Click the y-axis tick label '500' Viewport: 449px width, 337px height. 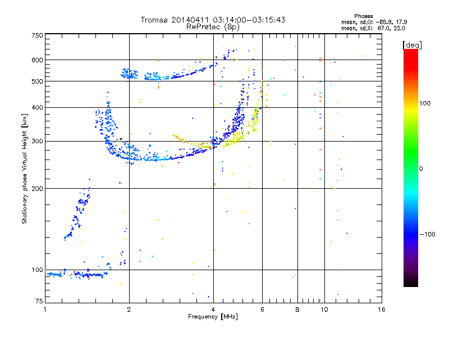click(x=37, y=81)
